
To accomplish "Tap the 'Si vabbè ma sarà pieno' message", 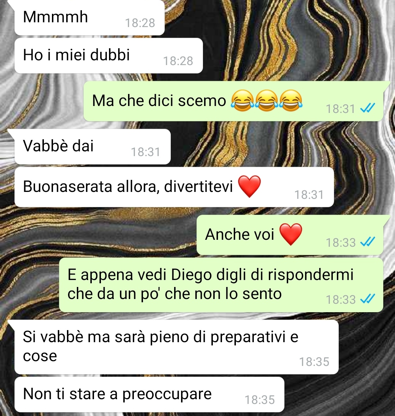I will [x=177, y=347].
